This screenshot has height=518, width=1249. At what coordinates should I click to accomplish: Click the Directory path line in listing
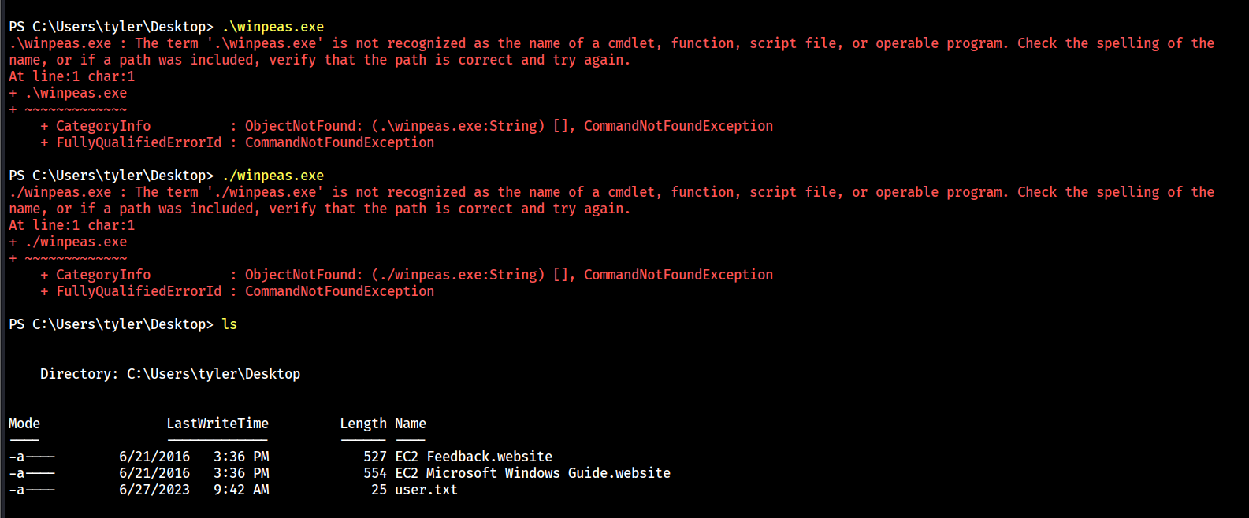point(170,374)
